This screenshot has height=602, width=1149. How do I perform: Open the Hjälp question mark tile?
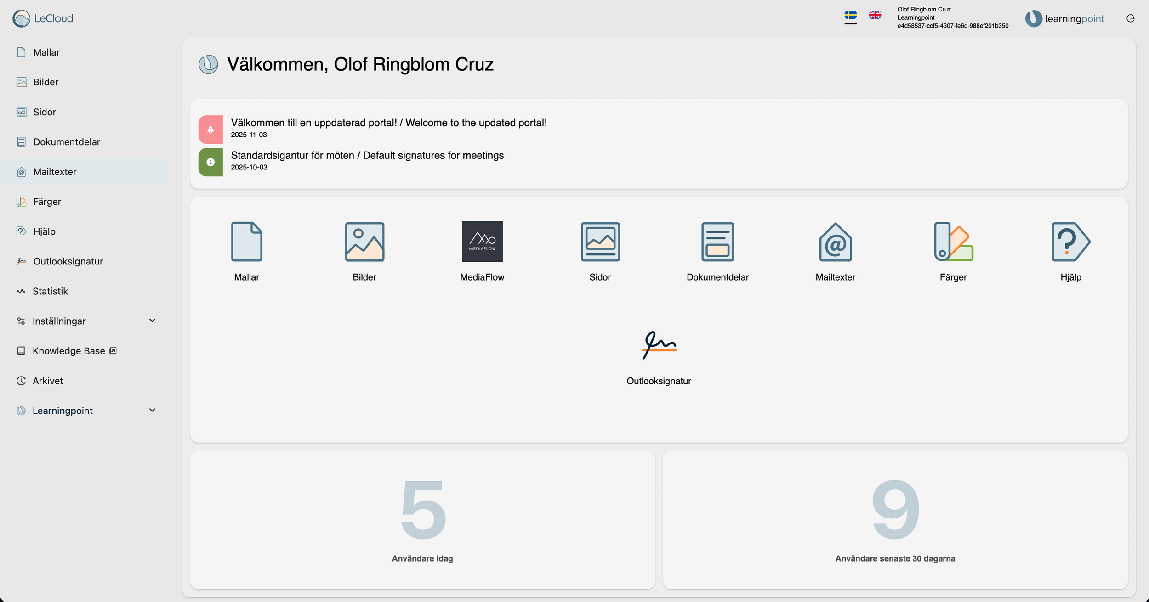1070,242
